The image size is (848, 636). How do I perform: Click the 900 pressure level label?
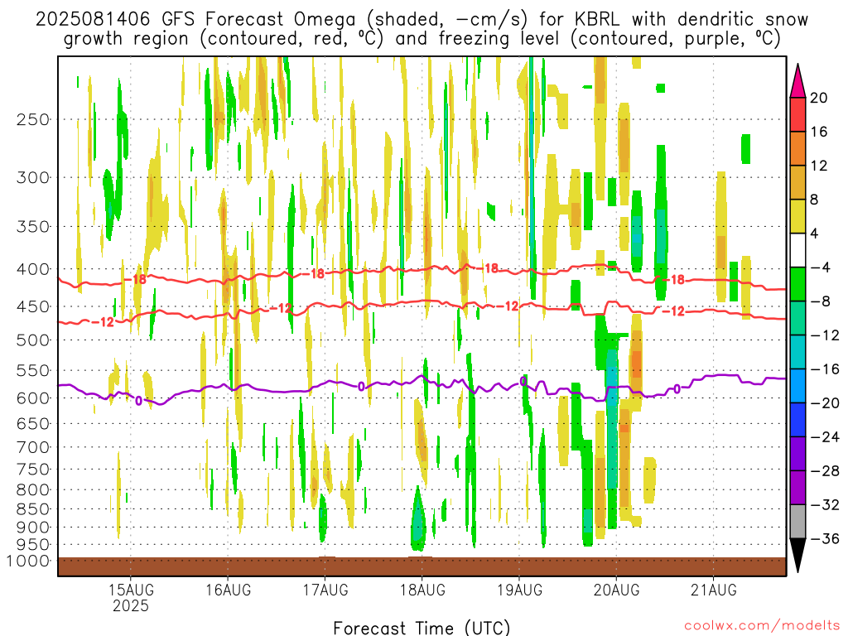33,528
